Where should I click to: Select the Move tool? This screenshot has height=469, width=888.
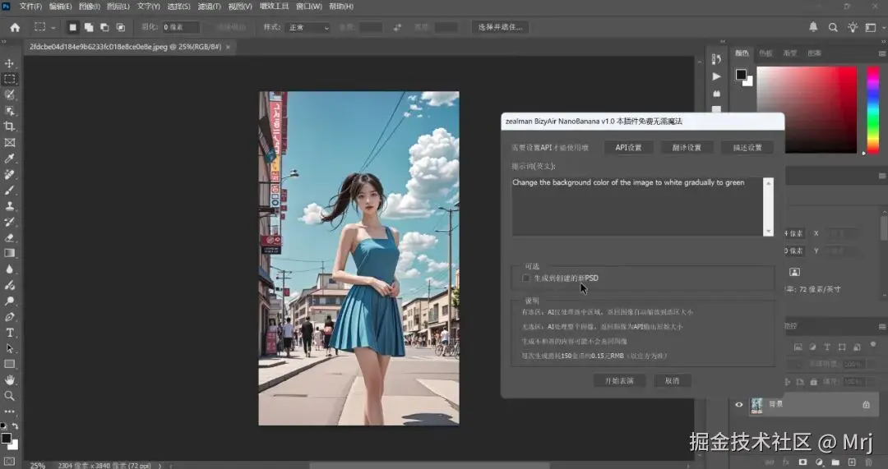pos(10,63)
